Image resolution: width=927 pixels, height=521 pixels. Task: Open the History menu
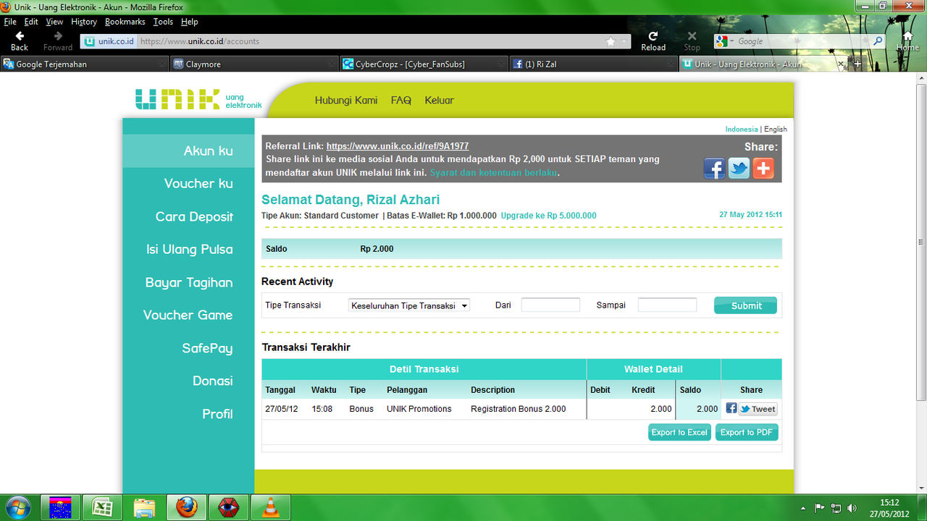[x=84, y=22]
